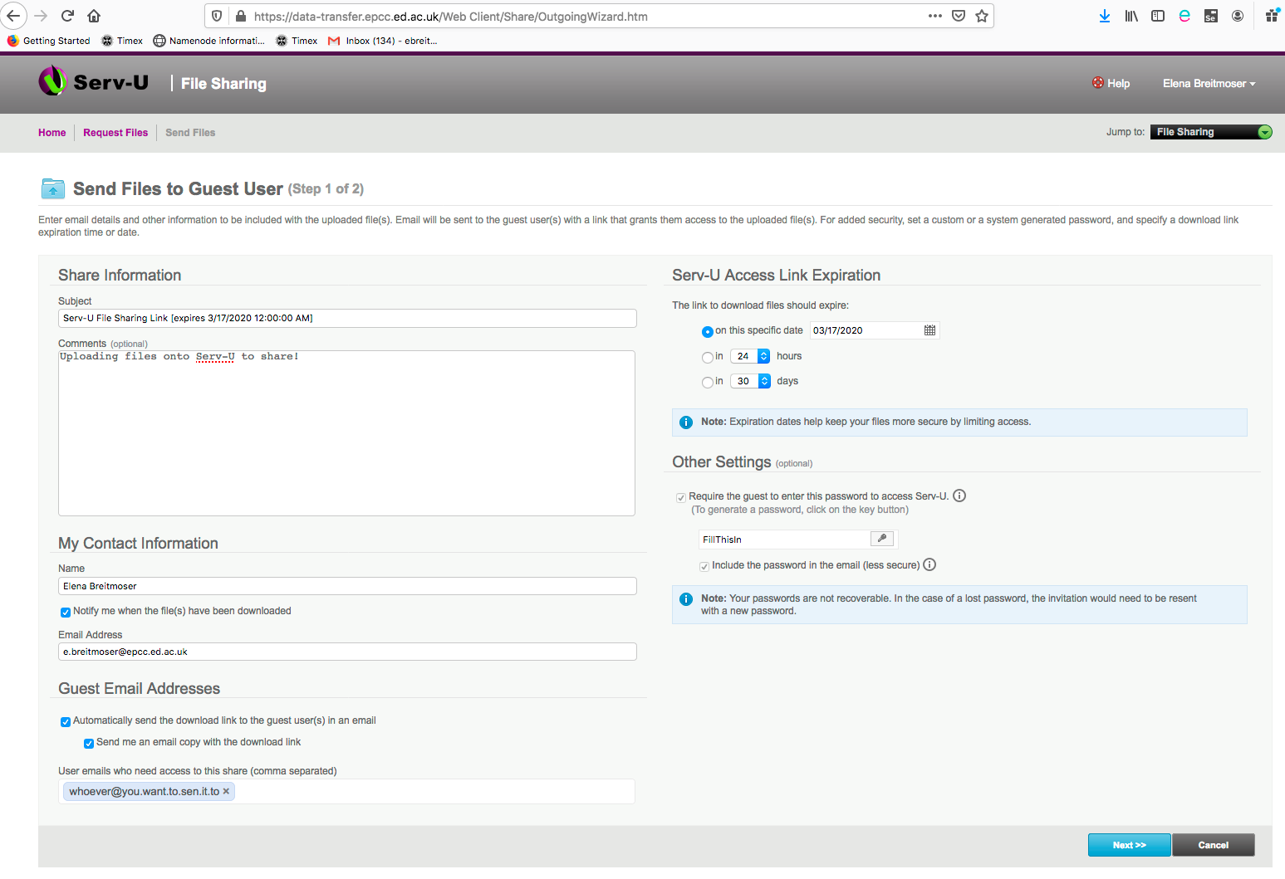Go to the Home tab
Viewport: 1285px width, 879px height.
point(51,133)
